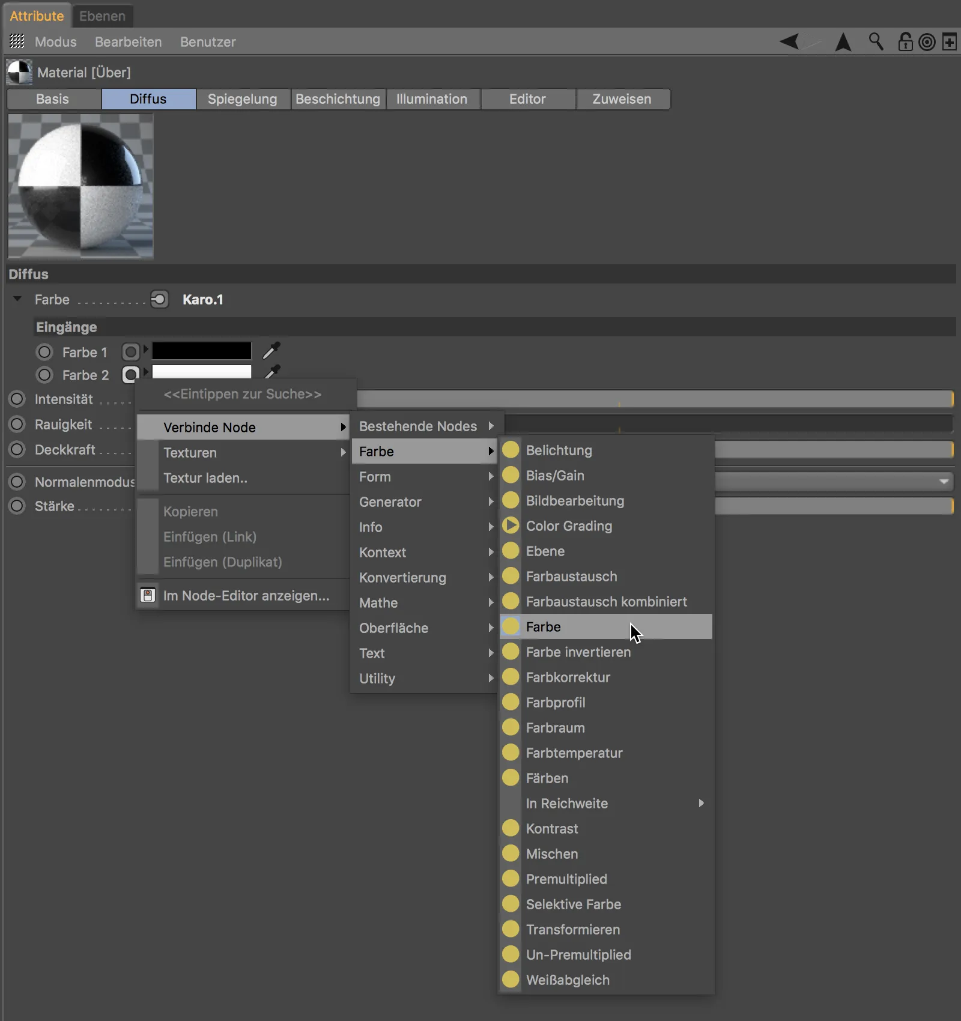Expand the Konvertierung submenu

pos(425,577)
